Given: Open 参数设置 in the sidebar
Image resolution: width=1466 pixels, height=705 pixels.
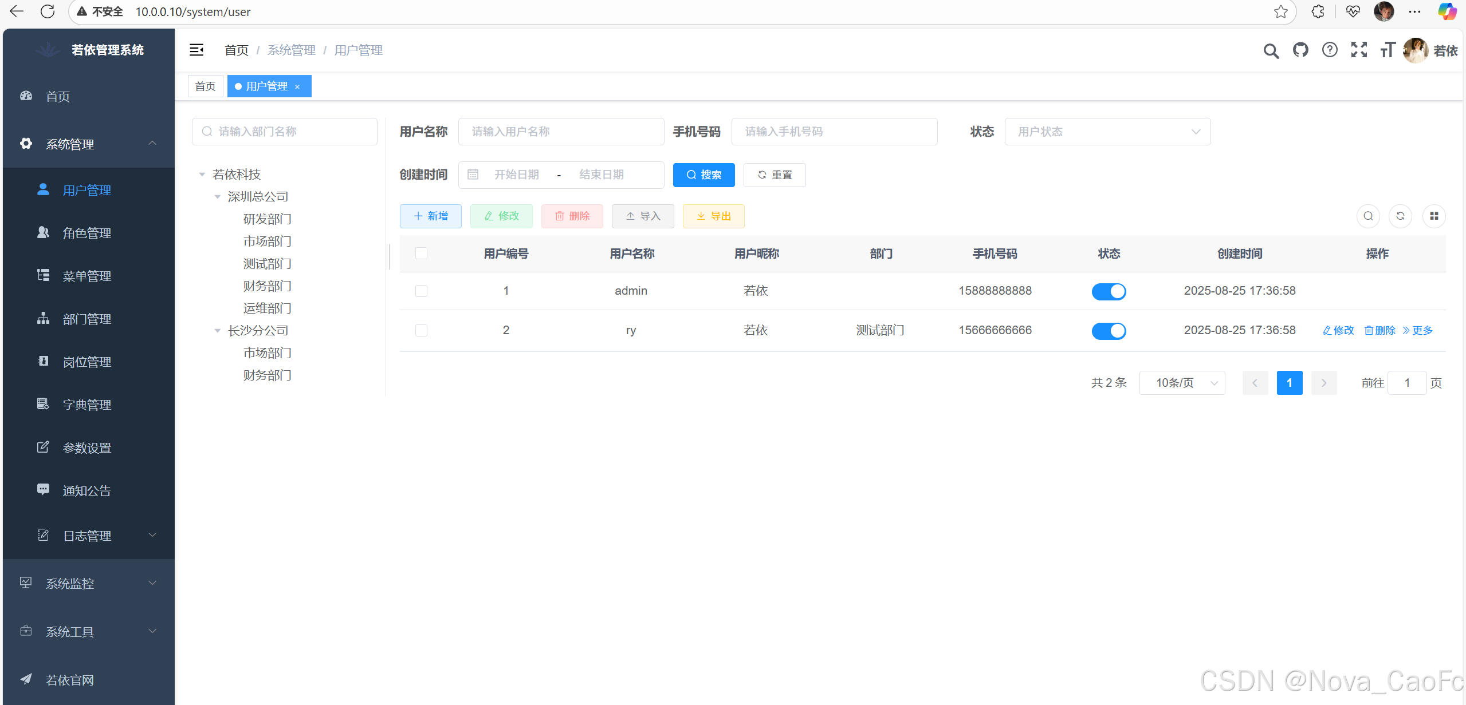Looking at the screenshot, I should (89, 447).
